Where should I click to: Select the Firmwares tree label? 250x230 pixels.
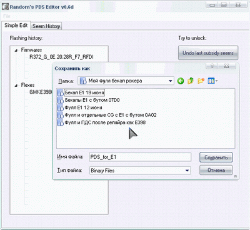[x=31, y=50]
